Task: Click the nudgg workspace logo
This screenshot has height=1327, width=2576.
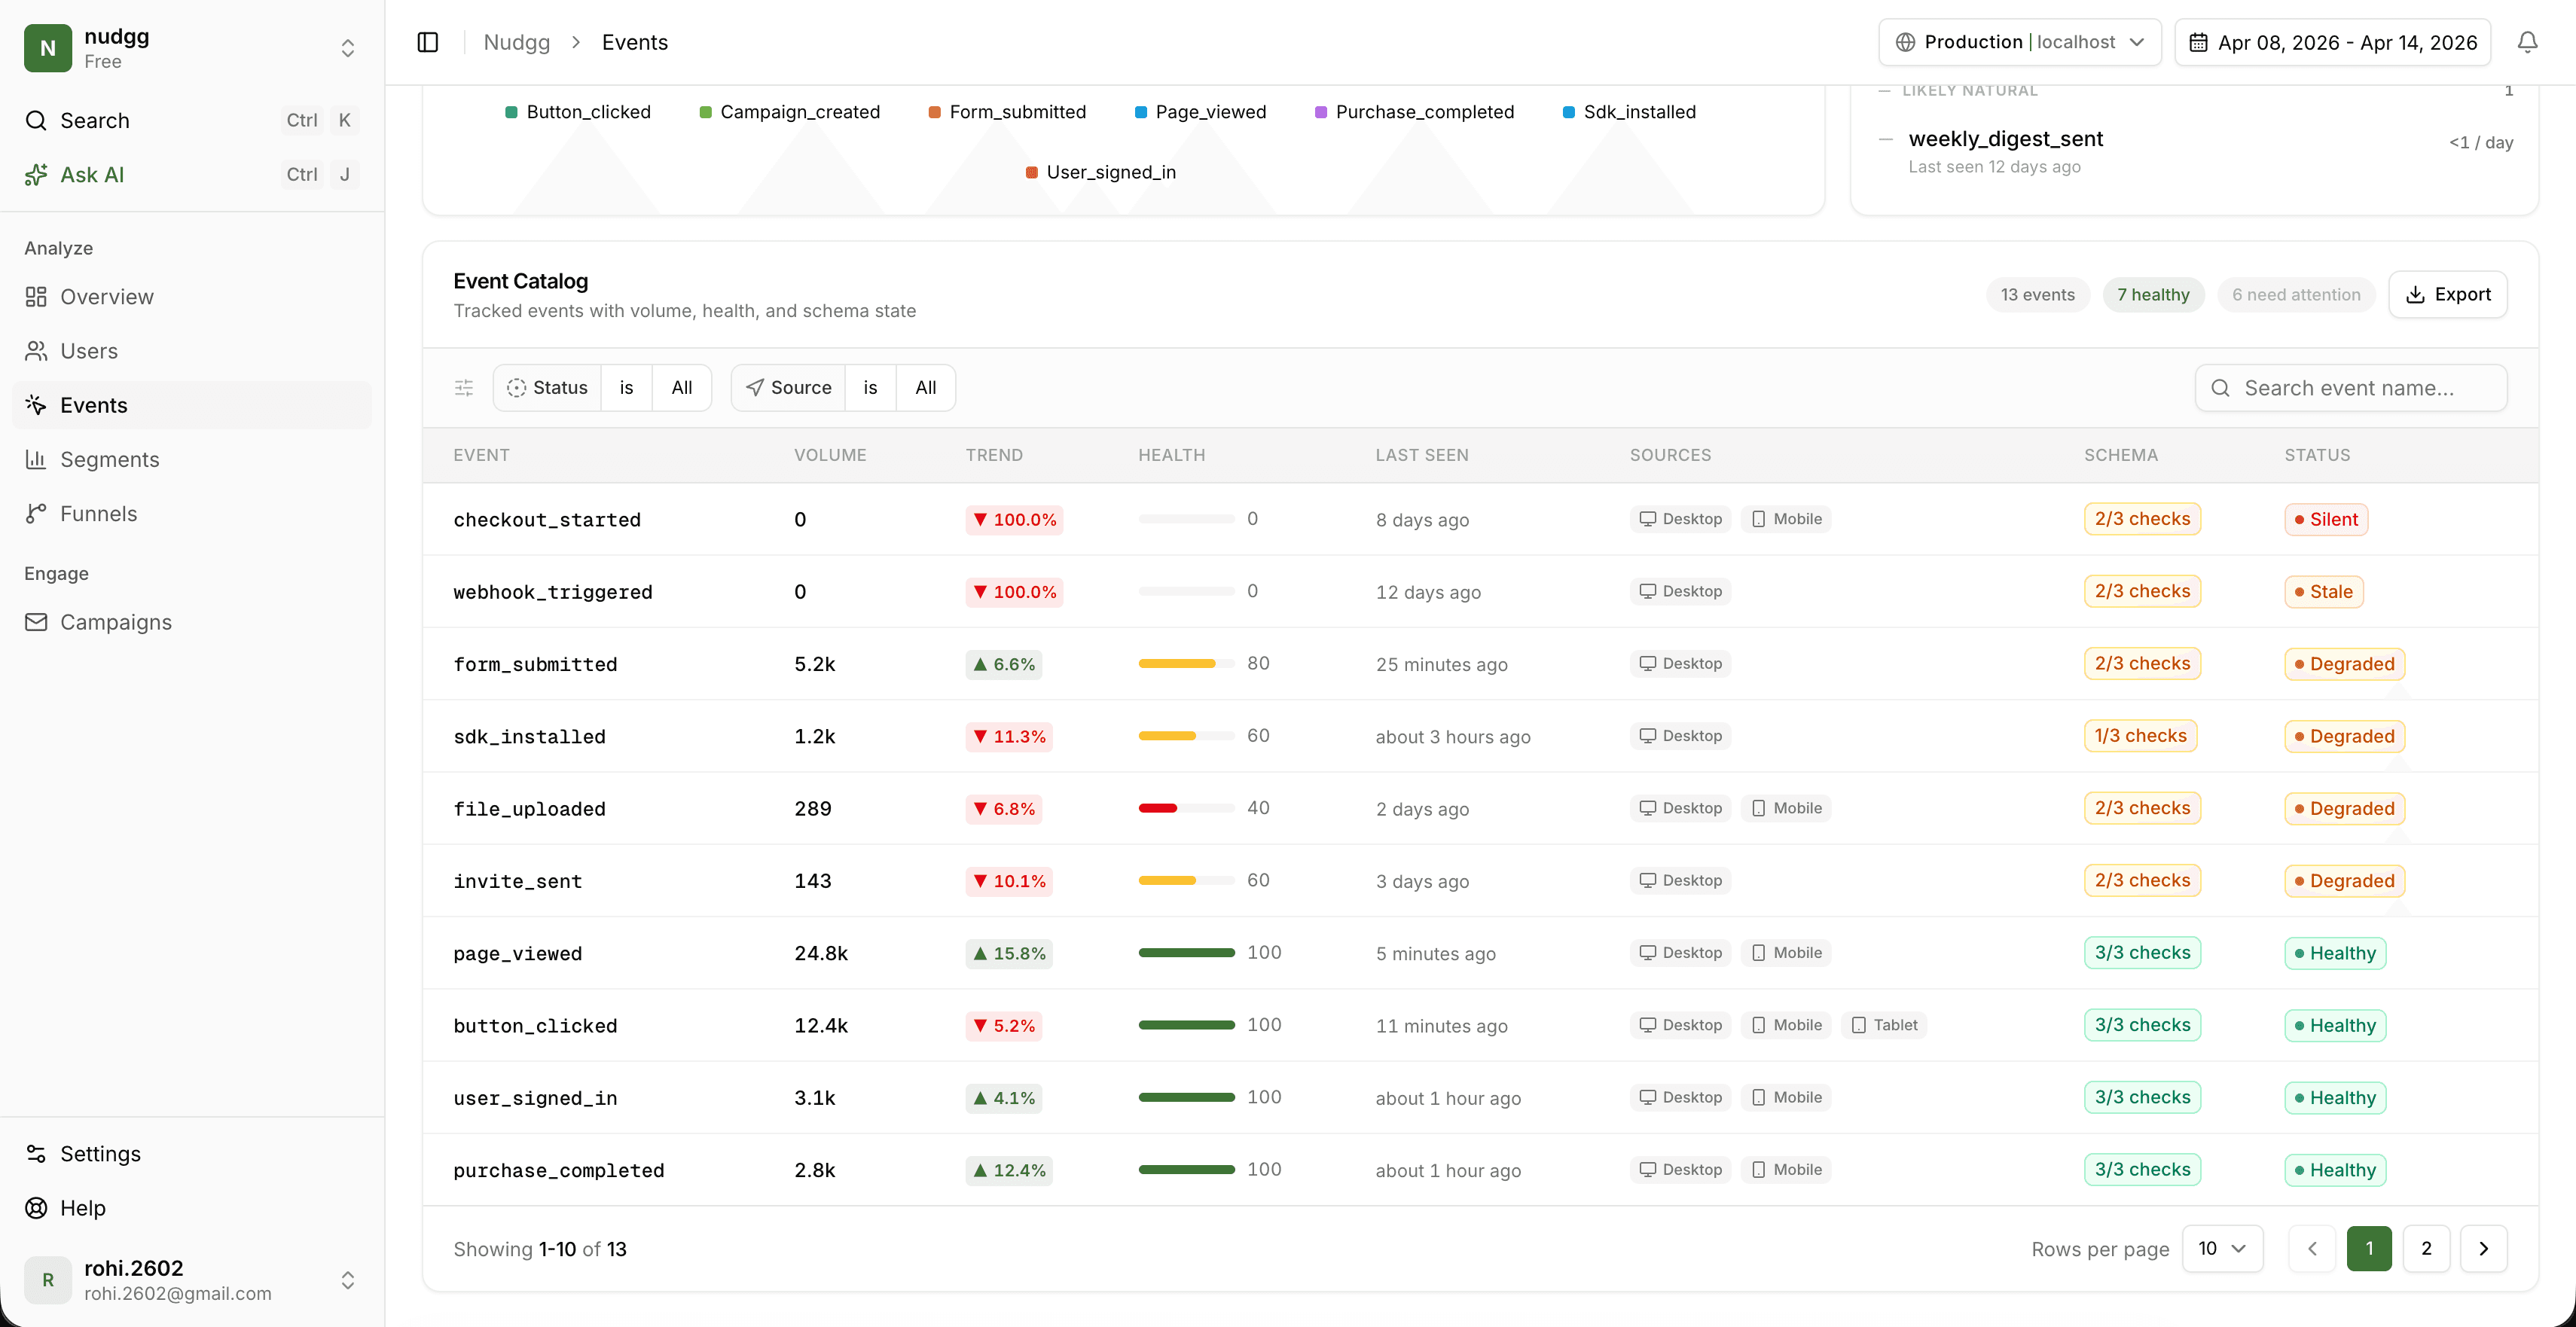Action: [x=48, y=48]
